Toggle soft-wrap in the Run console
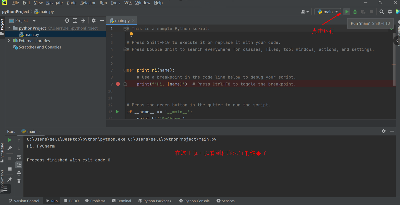This screenshot has height=205, width=400. pyautogui.click(x=19, y=157)
